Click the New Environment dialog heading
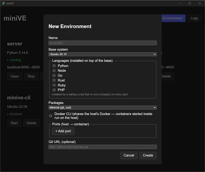Screen dimensions: 205x172 [x=70, y=26]
